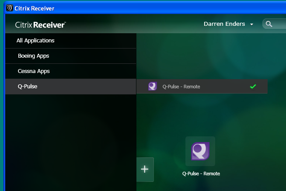The height and width of the screenshot is (191, 286).
Task: Open the Darren Enders account dropdown
Action: click(228, 24)
